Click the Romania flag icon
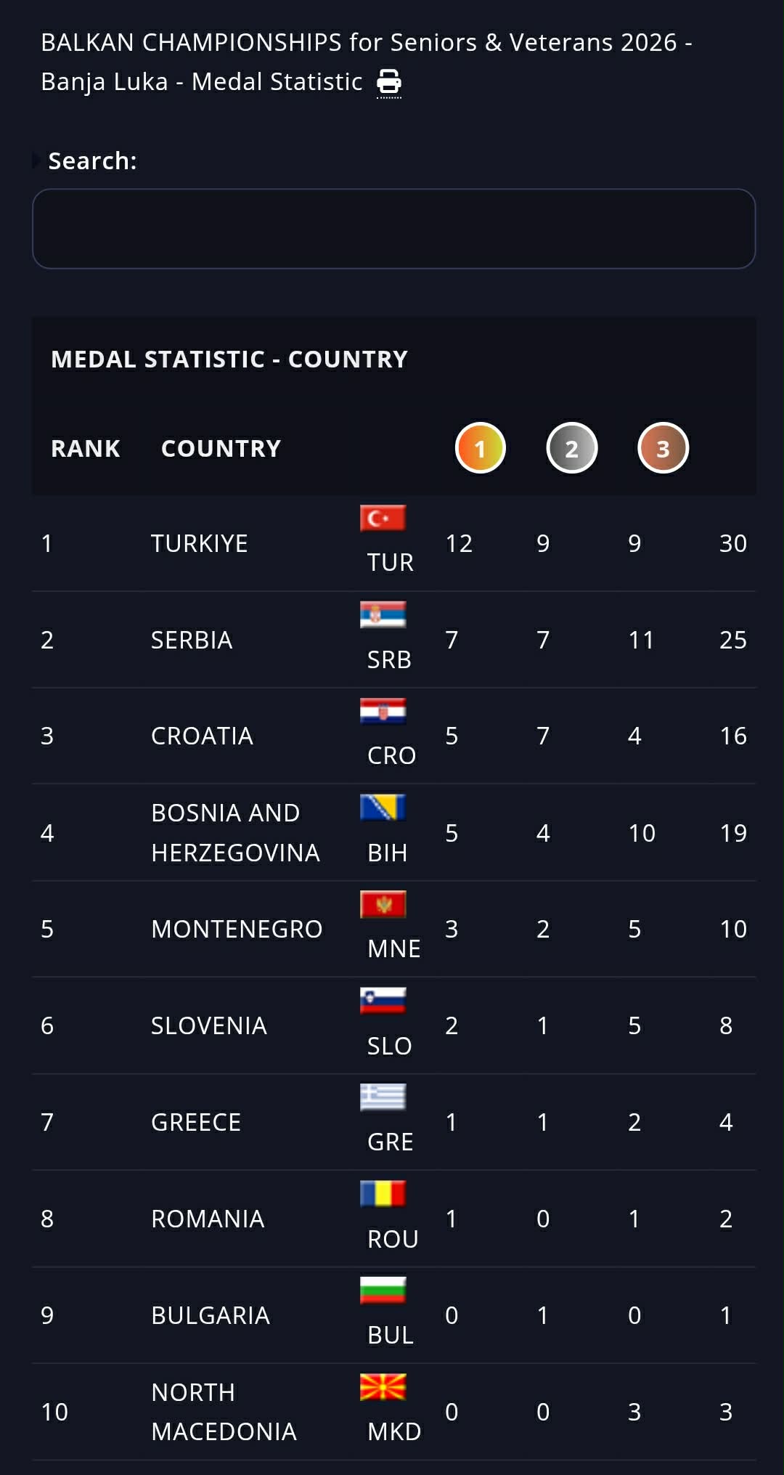This screenshot has width=784, height=1475. (x=383, y=1194)
